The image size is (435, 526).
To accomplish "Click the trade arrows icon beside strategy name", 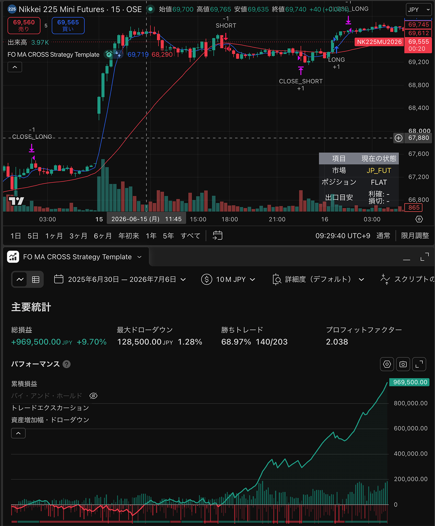I will pos(118,55).
